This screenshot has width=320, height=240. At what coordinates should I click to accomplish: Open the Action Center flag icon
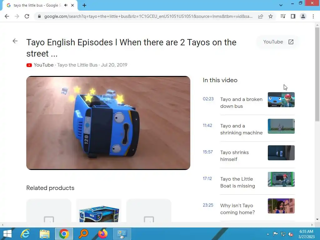[275, 234]
